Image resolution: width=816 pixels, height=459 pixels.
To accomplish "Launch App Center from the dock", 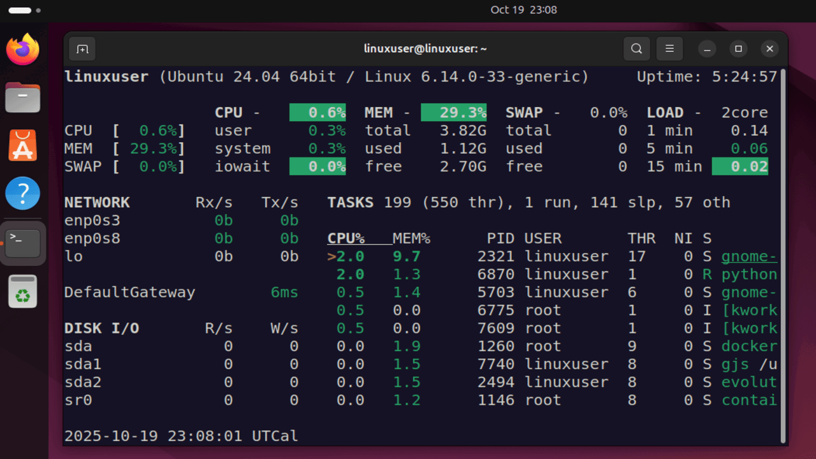I will tap(22, 145).
